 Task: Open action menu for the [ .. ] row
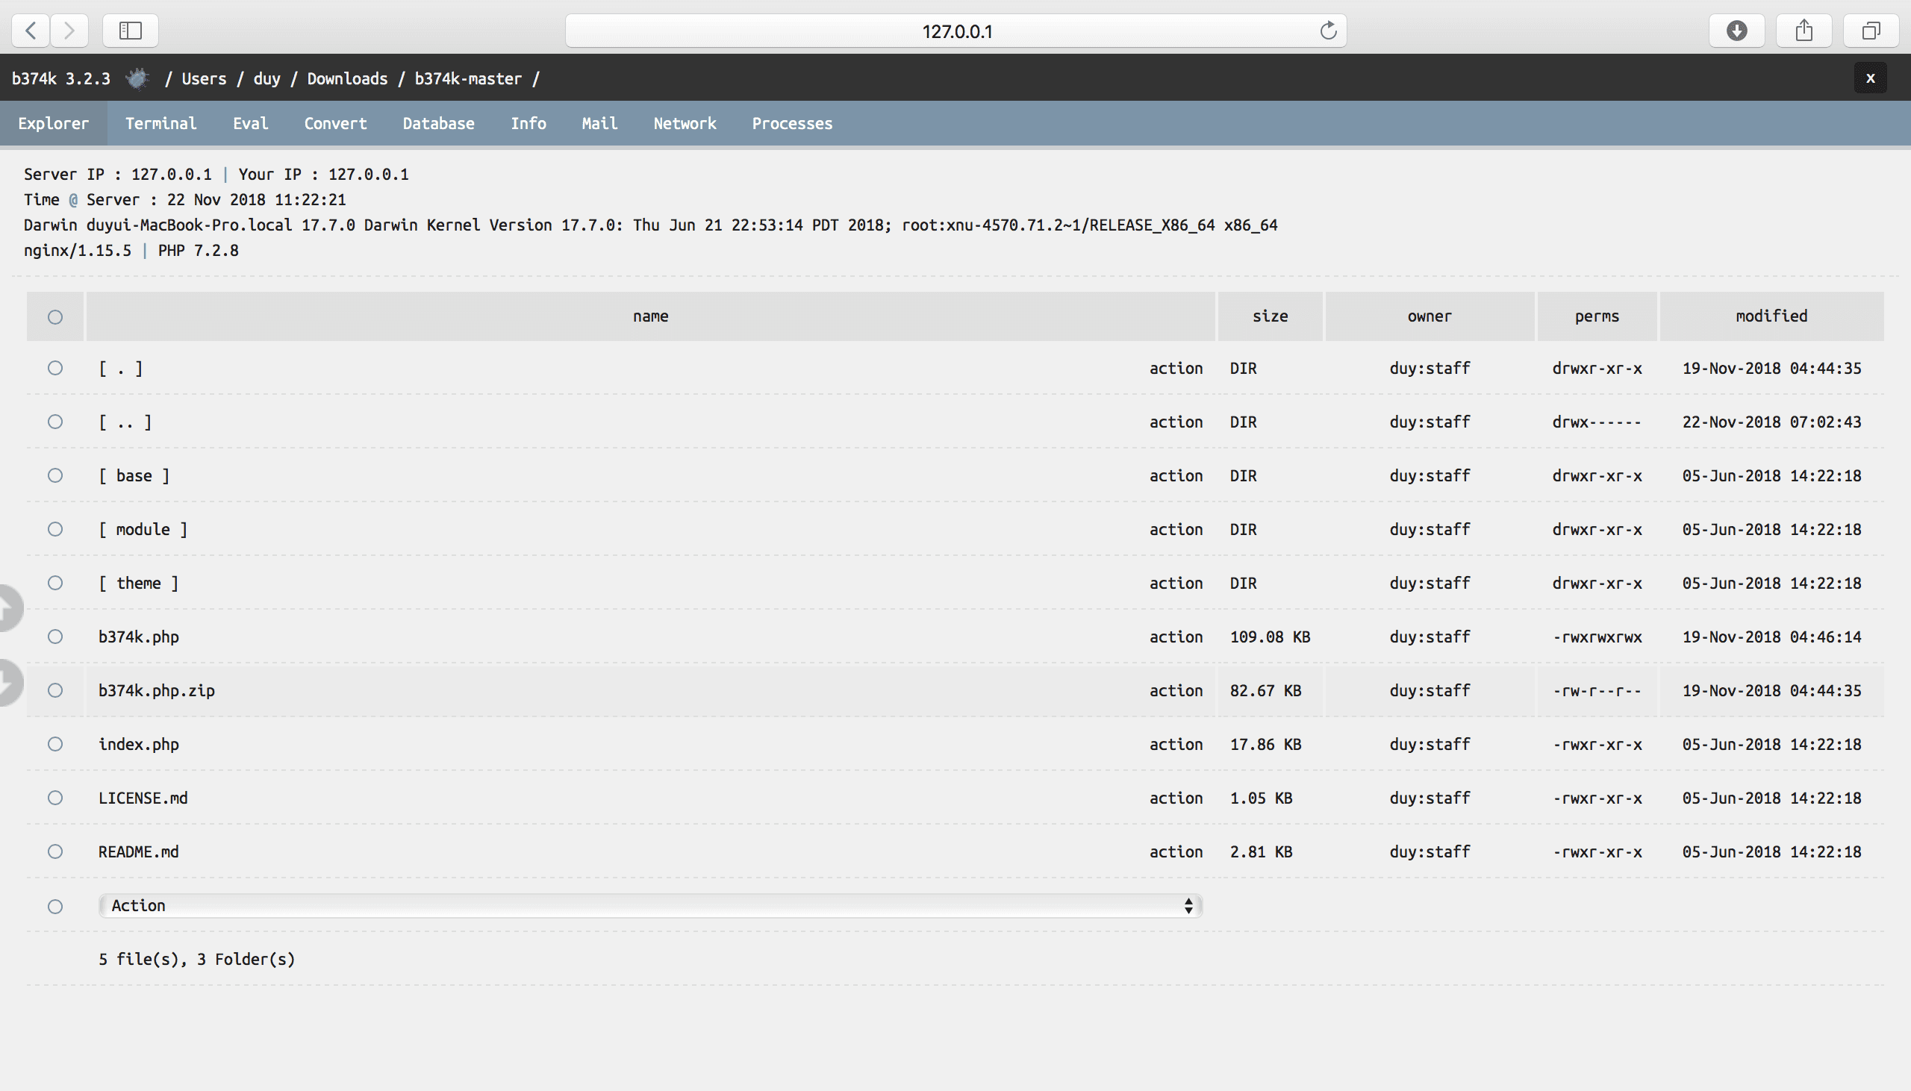click(x=1176, y=422)
